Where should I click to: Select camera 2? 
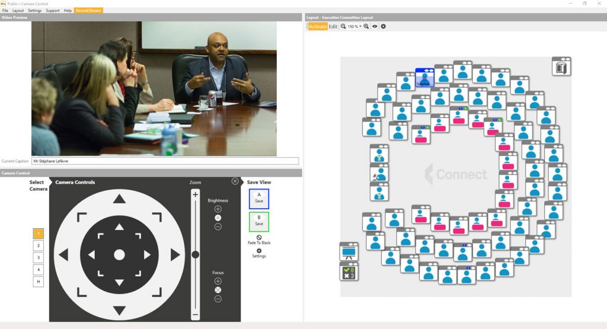(x=39, y=245)
